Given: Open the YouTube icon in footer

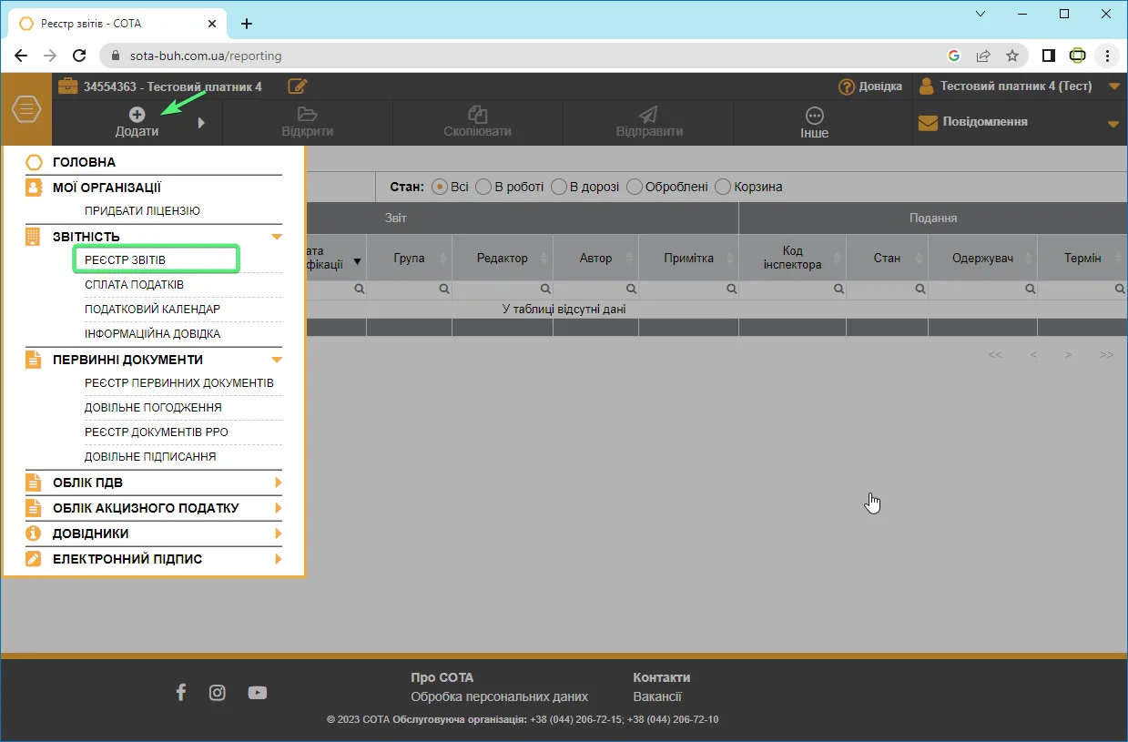Looking at the screenshot, I should click(258, 693).
